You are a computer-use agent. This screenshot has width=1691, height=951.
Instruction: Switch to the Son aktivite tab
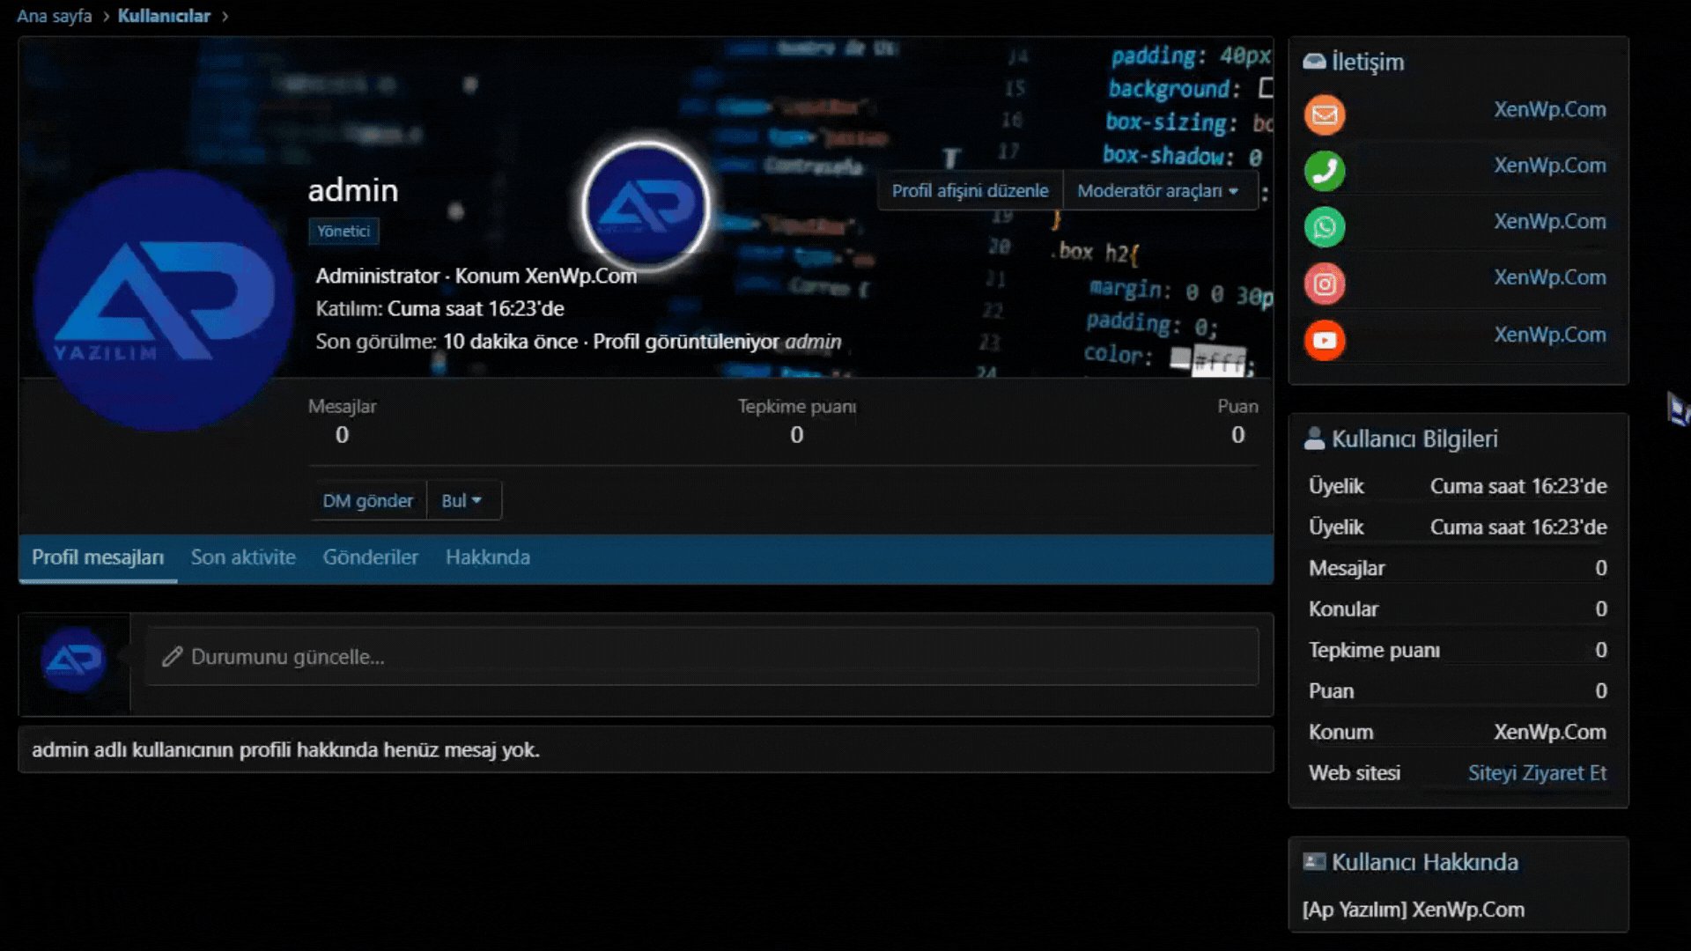243,557
